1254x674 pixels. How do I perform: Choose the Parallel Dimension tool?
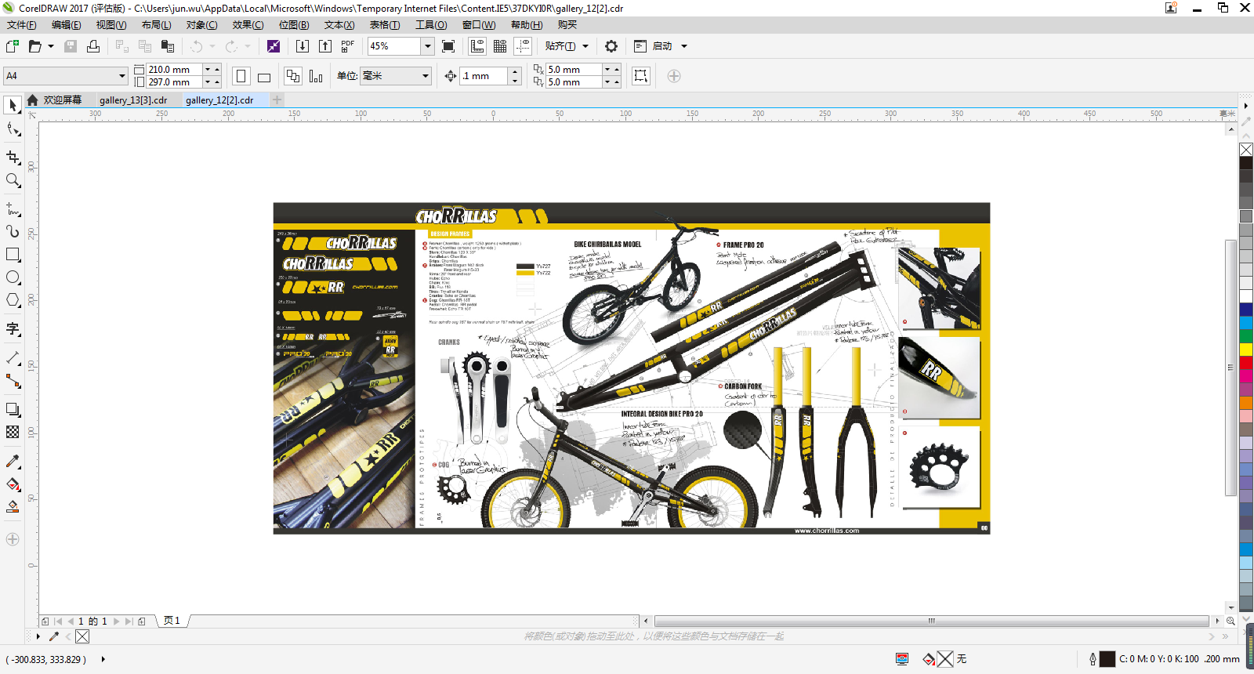(x=13, y=357)
